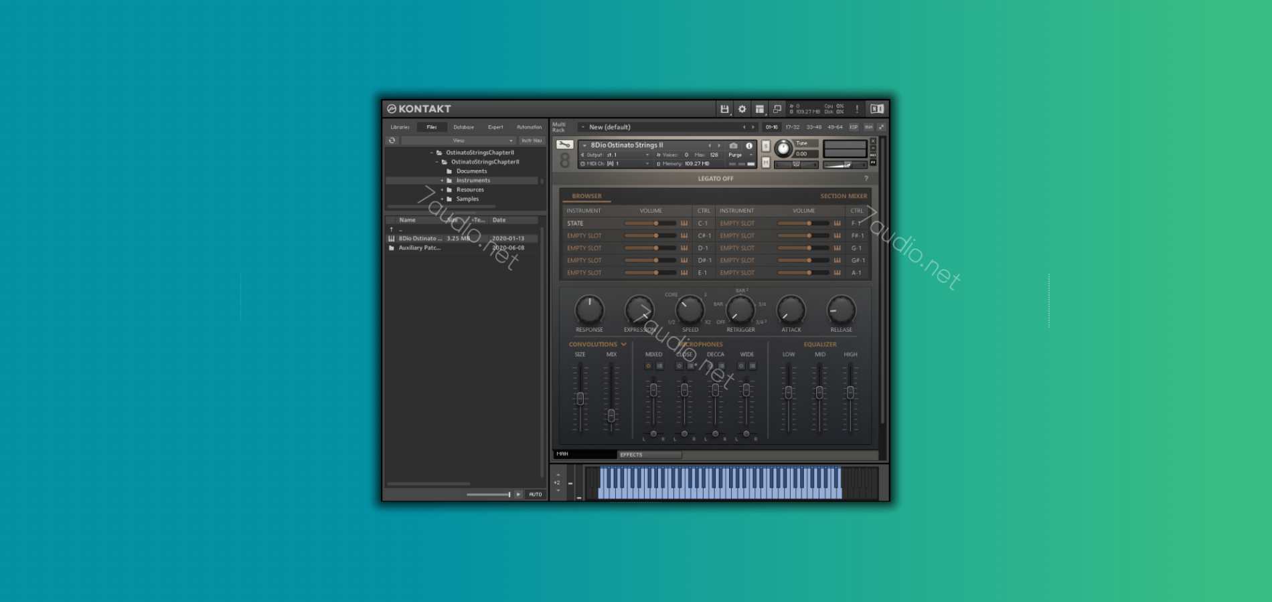This screenshot has height=602, width=1272.
Task: Click the equalizer MID fader
Action: coord(819,398)
